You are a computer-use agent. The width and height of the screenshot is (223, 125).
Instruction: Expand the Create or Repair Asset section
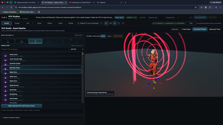[42, 118]
